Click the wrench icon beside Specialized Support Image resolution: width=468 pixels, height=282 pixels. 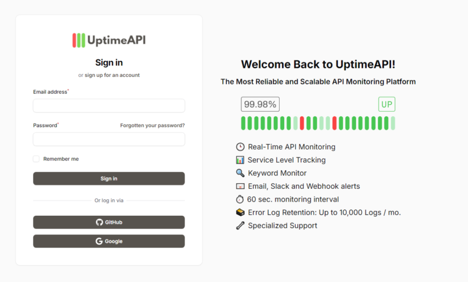tap(240, 226)
